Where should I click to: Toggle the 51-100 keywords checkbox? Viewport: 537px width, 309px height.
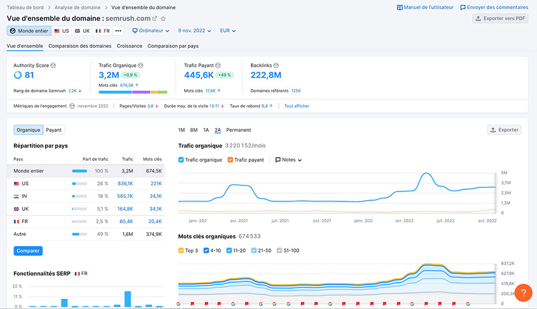pos(279,251)
